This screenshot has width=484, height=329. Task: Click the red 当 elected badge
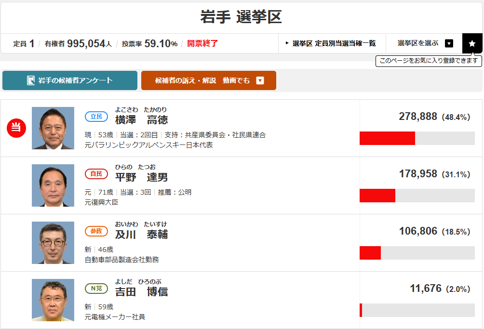tap(16, 128)
